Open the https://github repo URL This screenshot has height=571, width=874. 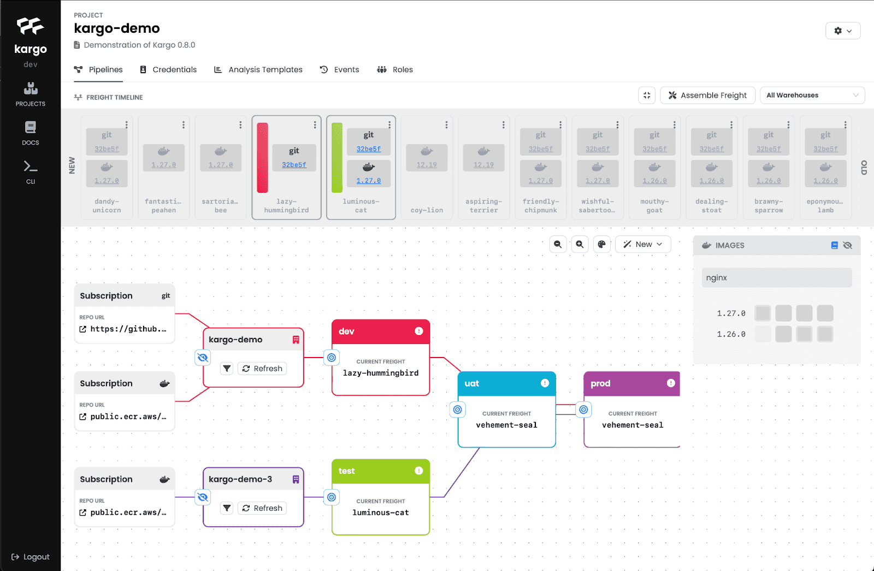click(x=128, y=329)
